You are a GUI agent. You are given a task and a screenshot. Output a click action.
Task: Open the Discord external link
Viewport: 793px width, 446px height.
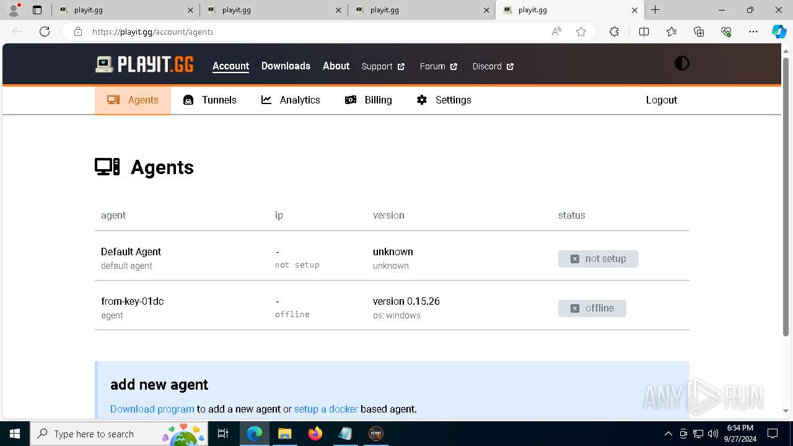[493, 66]
